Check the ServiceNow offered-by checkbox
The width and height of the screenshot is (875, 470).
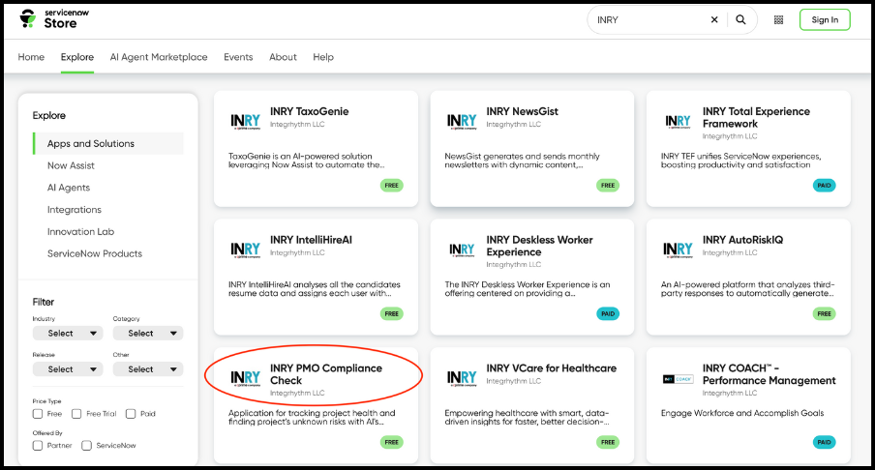tap(86, 446)
